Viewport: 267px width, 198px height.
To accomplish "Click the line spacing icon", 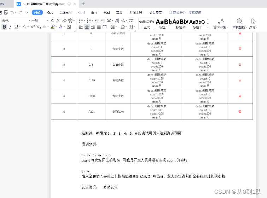I will pos(113,27).
